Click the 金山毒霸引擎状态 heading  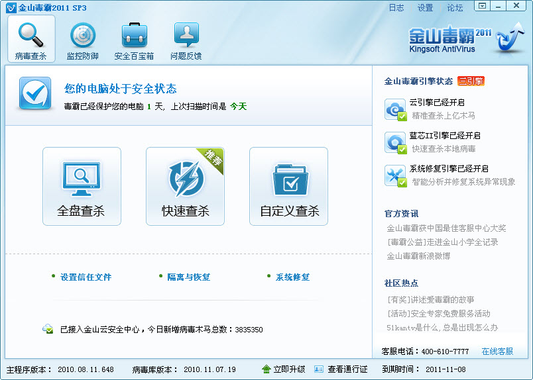point(418,81)
